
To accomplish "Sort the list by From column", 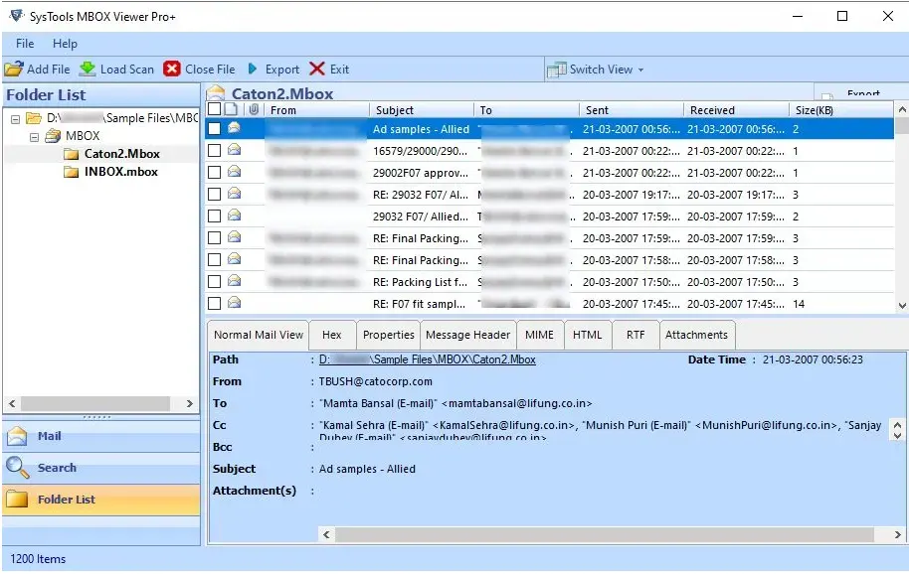I will (x=316, y=110).
